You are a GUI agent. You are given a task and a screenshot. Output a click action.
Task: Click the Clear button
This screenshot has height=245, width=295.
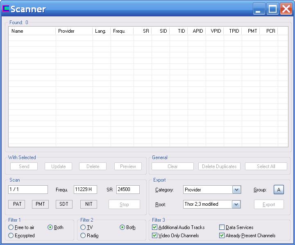[x=172, y=166]
